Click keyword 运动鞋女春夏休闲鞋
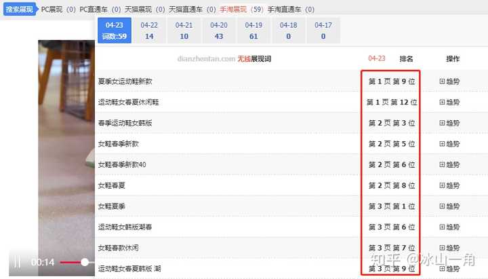This screenshot has width=488, height=279. coord(128,103)
